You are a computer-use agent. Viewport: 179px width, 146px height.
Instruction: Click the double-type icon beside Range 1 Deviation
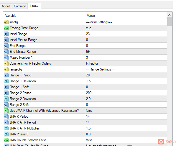pyautogui.click(x=6, y=81)
